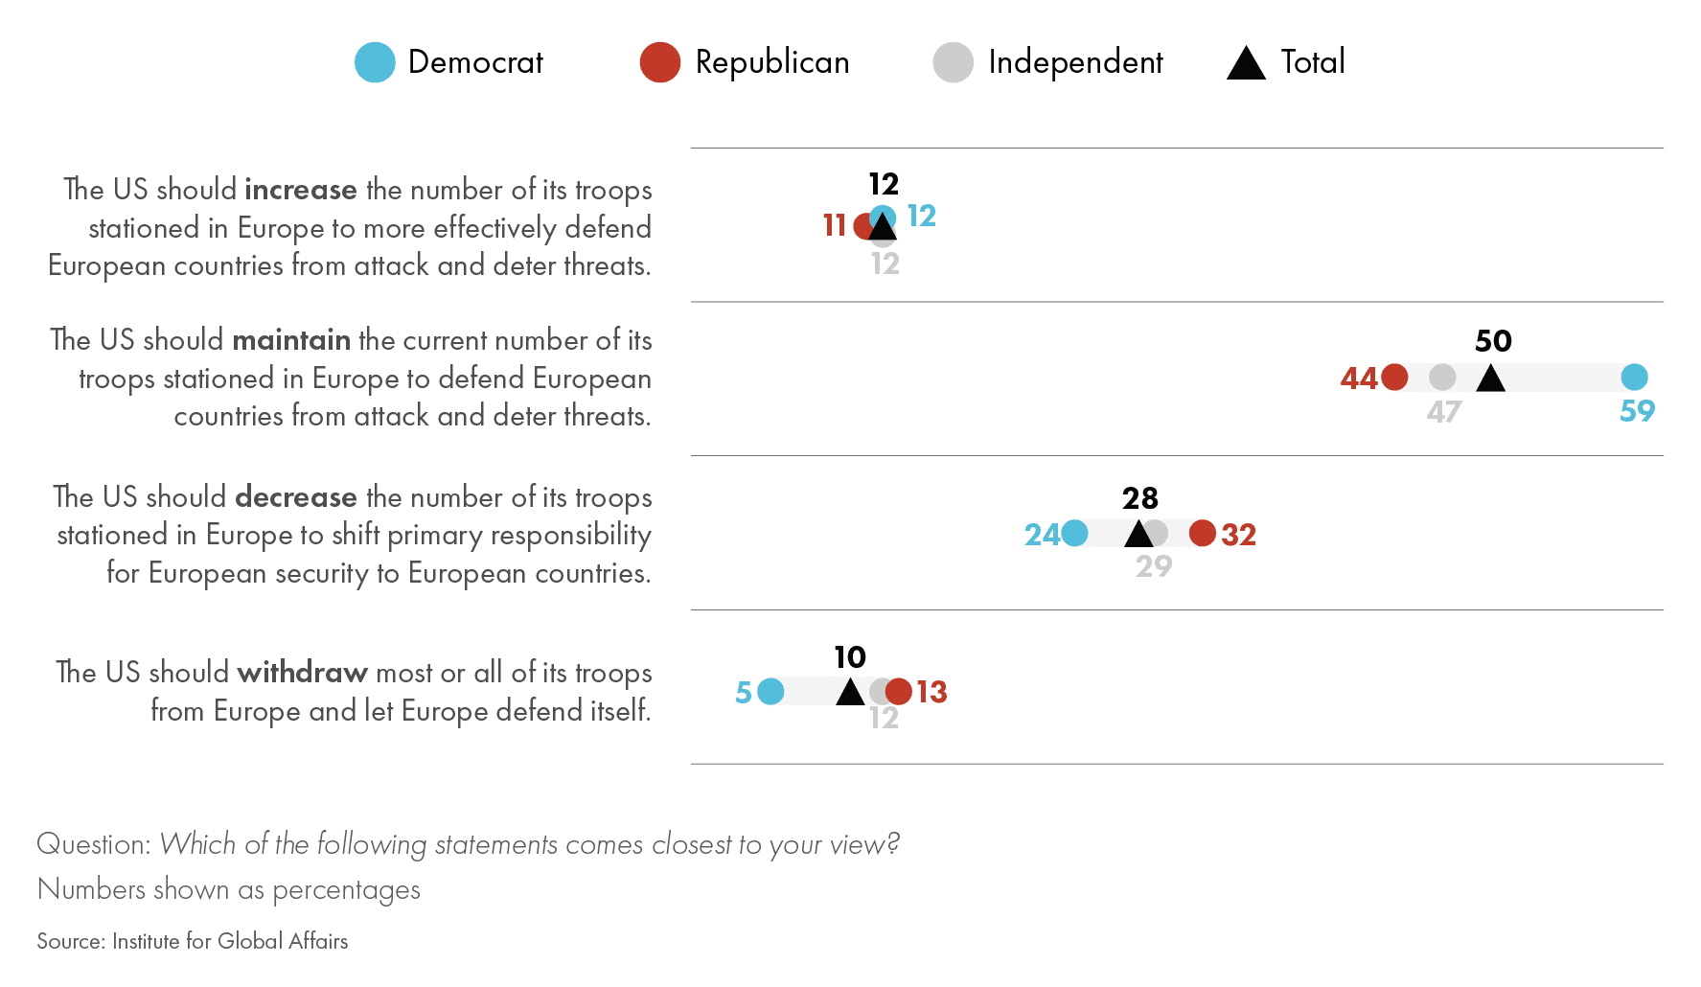
Task: Click the Total triangle at 28 percent
Action: [x=1138, y=535]
